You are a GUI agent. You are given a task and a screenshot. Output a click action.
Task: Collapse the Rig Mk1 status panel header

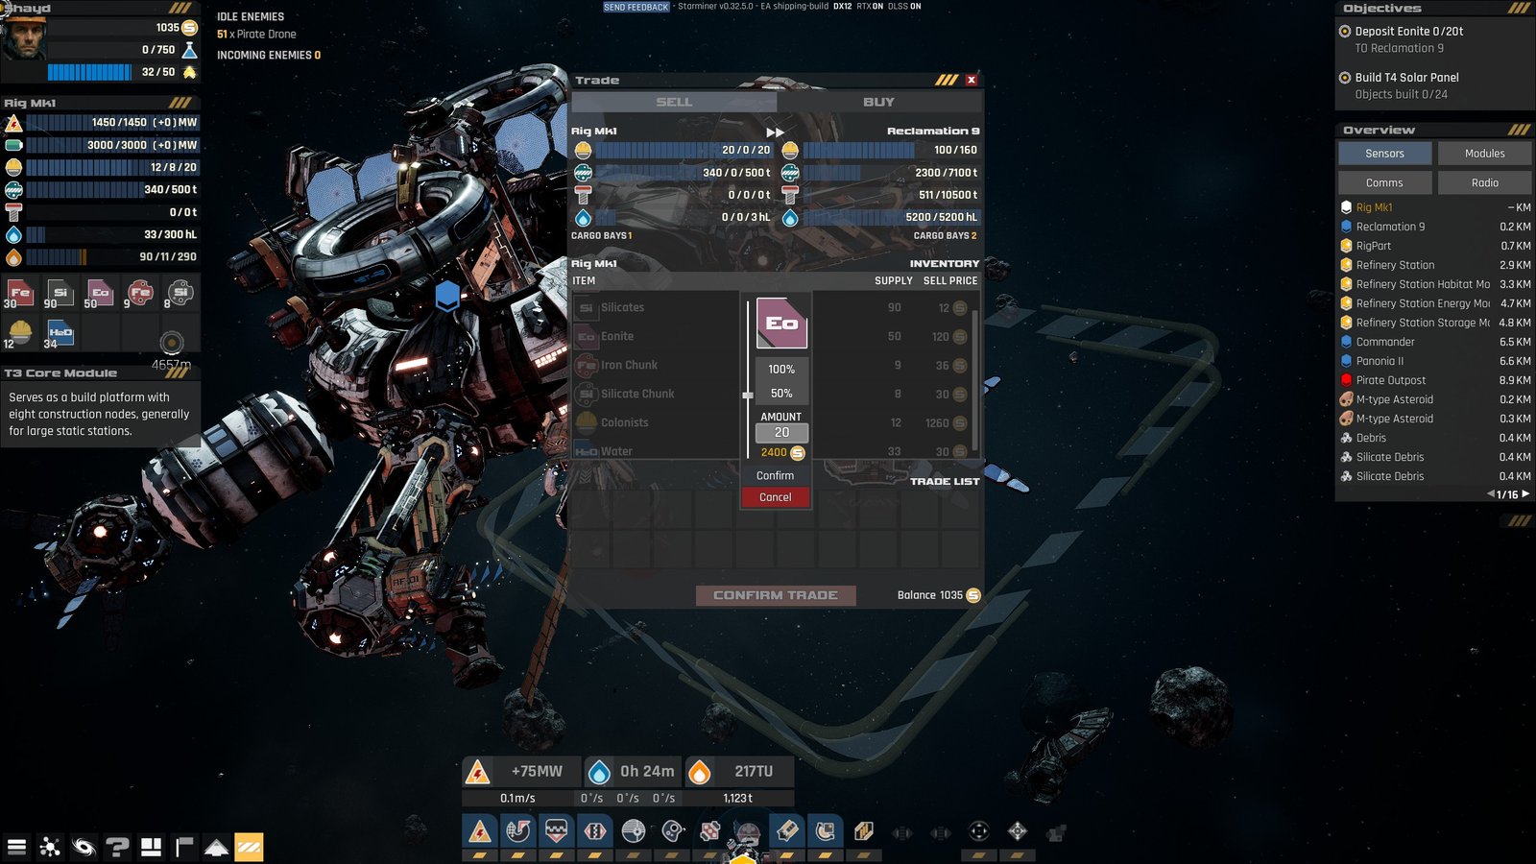(100, 103)
